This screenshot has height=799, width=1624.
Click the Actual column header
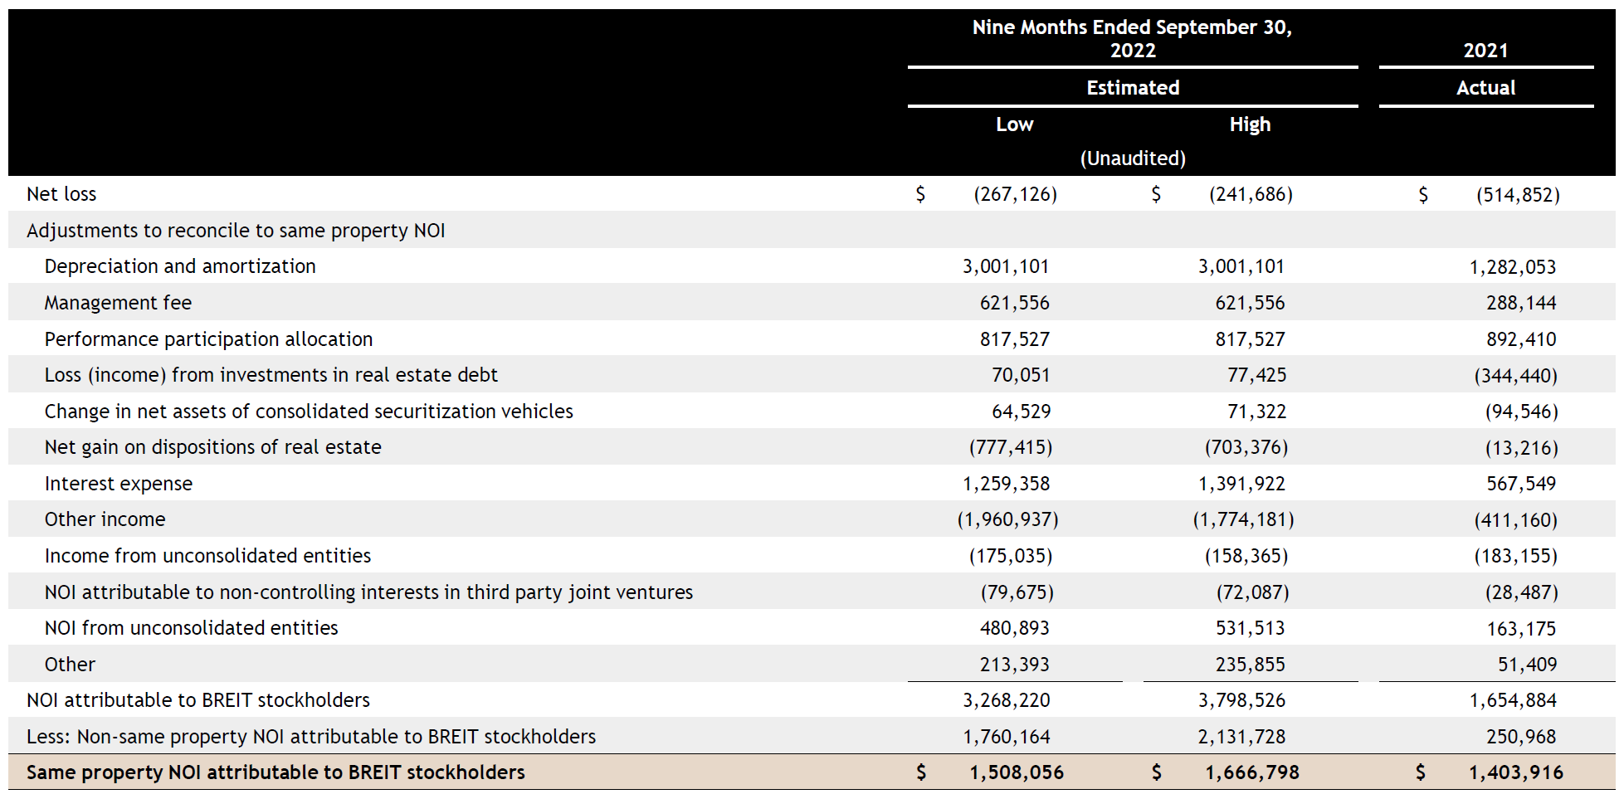point(1485,87)
